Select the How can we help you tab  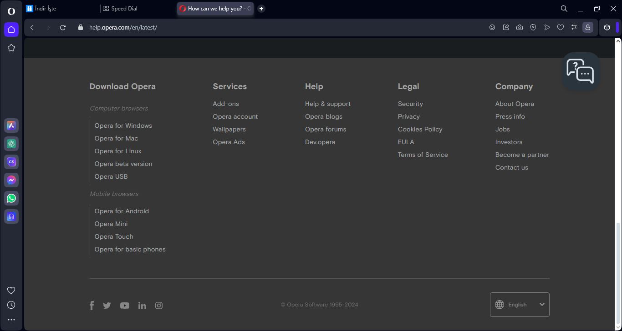215,9
